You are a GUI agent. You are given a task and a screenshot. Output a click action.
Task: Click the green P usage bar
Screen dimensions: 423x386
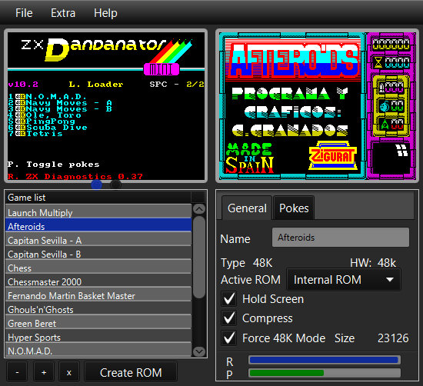coord(287,373)
